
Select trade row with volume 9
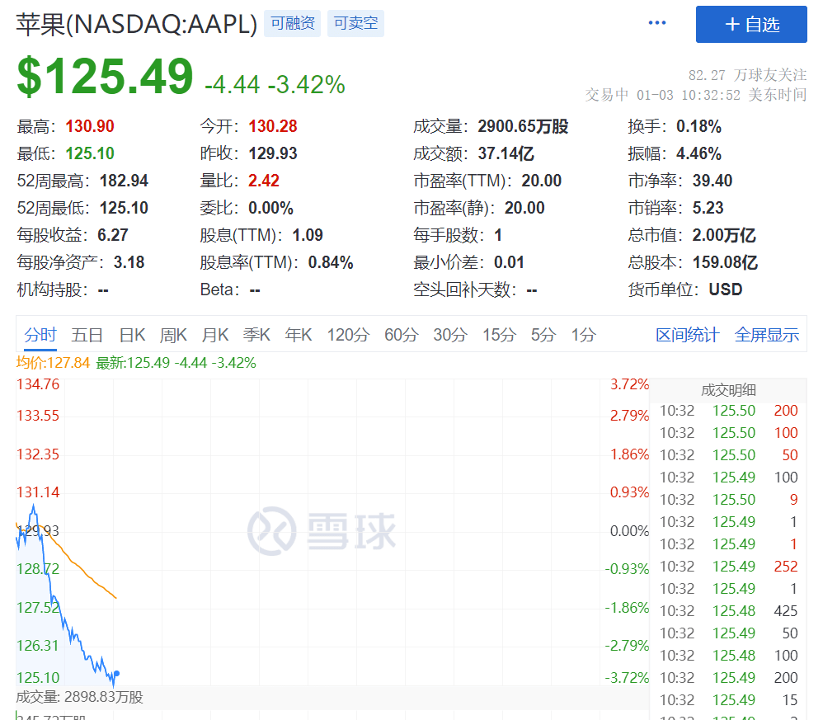pyautogui.click(x=728, y=500)
